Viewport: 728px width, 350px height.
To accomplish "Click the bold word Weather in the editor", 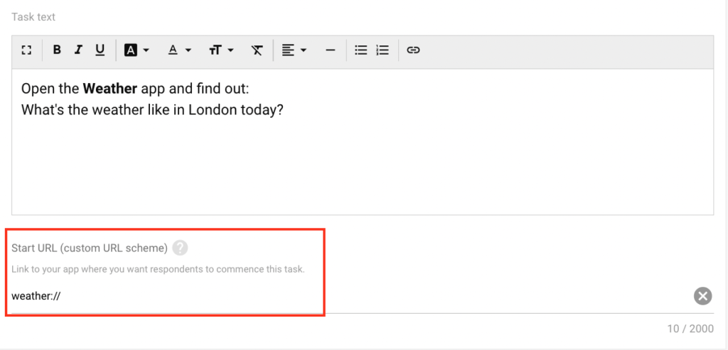I will pyautogui.click(x=109, y=89).
